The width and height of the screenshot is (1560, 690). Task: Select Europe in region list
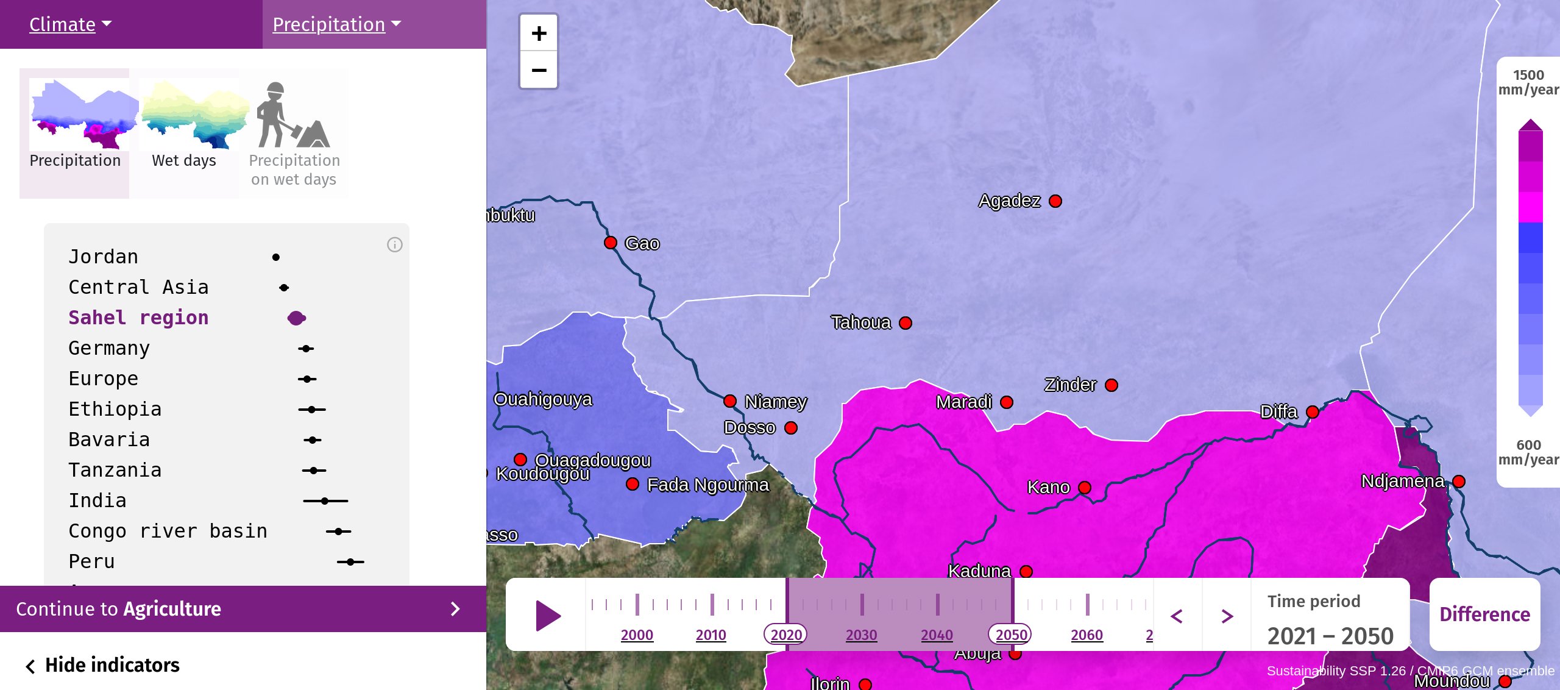(x=226, y=379)
